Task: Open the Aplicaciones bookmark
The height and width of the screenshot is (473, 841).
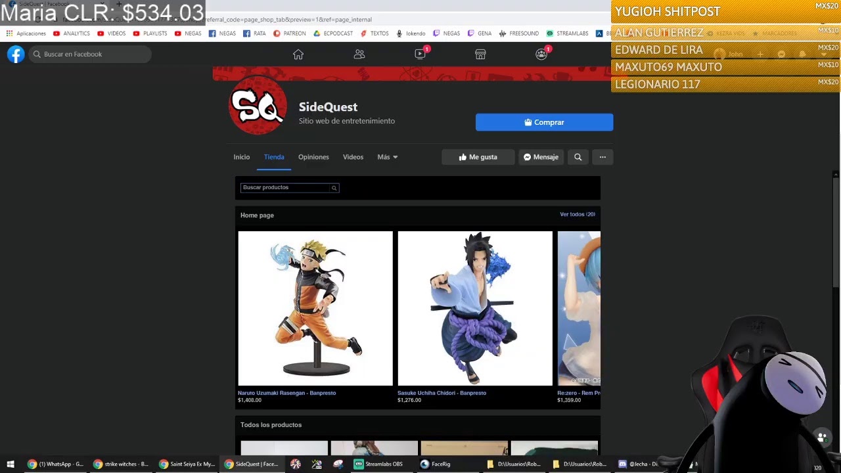Action: coord(26,34)
